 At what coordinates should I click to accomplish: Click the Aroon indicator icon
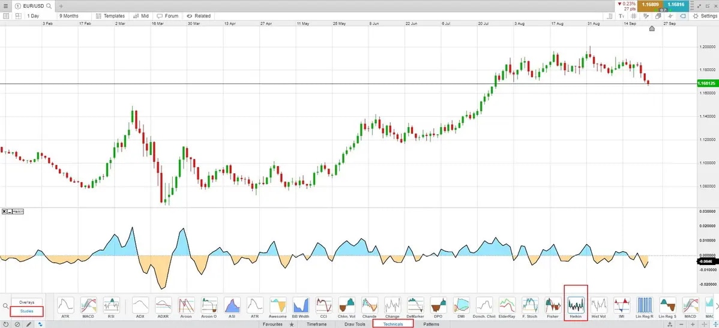tap(185, 306)
